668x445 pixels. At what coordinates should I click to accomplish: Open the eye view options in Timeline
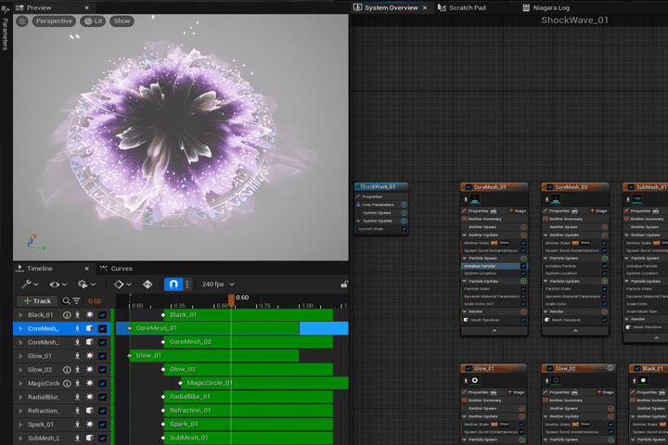click(58, 285)
